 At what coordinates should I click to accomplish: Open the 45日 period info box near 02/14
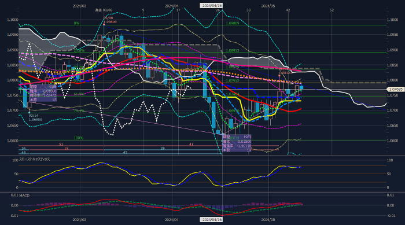[43, 93]
